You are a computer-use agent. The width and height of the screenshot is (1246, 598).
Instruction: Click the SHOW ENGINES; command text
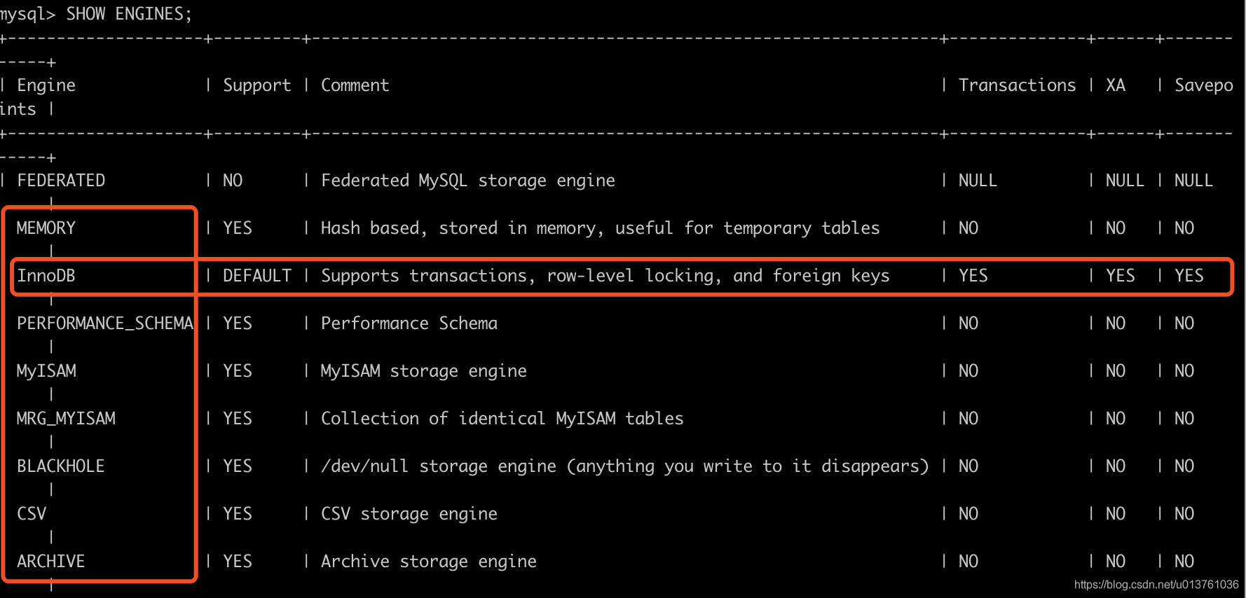(129, 14)
